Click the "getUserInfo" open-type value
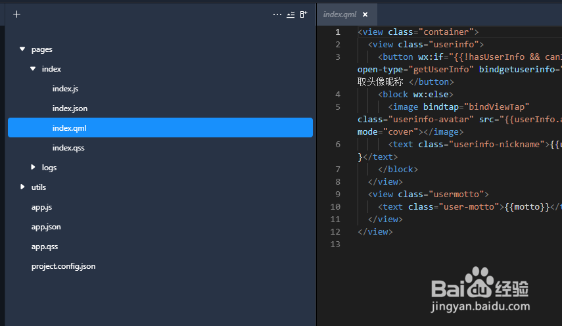Image resolution: width=562 pixels, height=326 pixels. click(x=441, y=70)
